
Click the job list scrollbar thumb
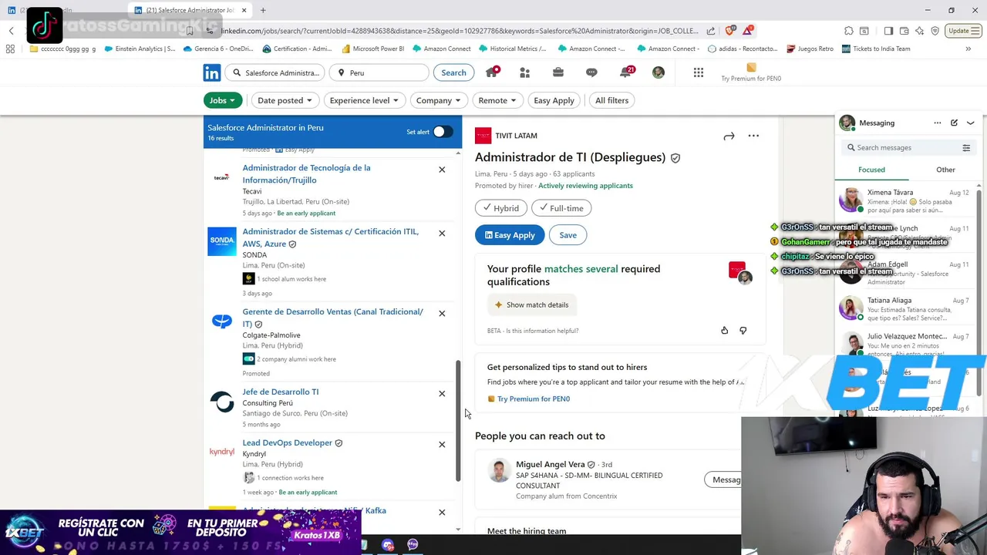click(458, 421)
